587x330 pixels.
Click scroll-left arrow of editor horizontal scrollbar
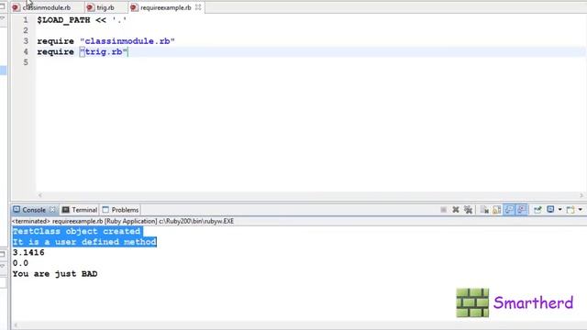(x=40, y=195)
